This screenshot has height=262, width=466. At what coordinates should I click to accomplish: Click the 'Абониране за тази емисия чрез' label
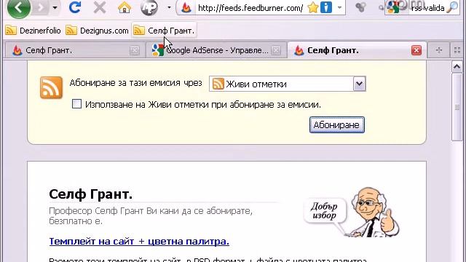(x=135, y=83)
